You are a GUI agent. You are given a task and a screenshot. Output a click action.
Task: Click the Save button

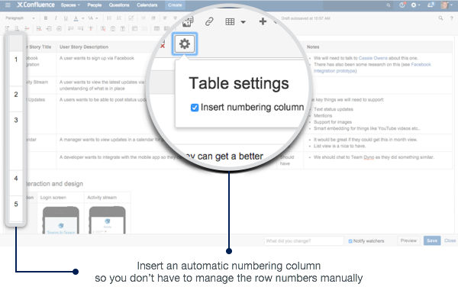point(432,240)
